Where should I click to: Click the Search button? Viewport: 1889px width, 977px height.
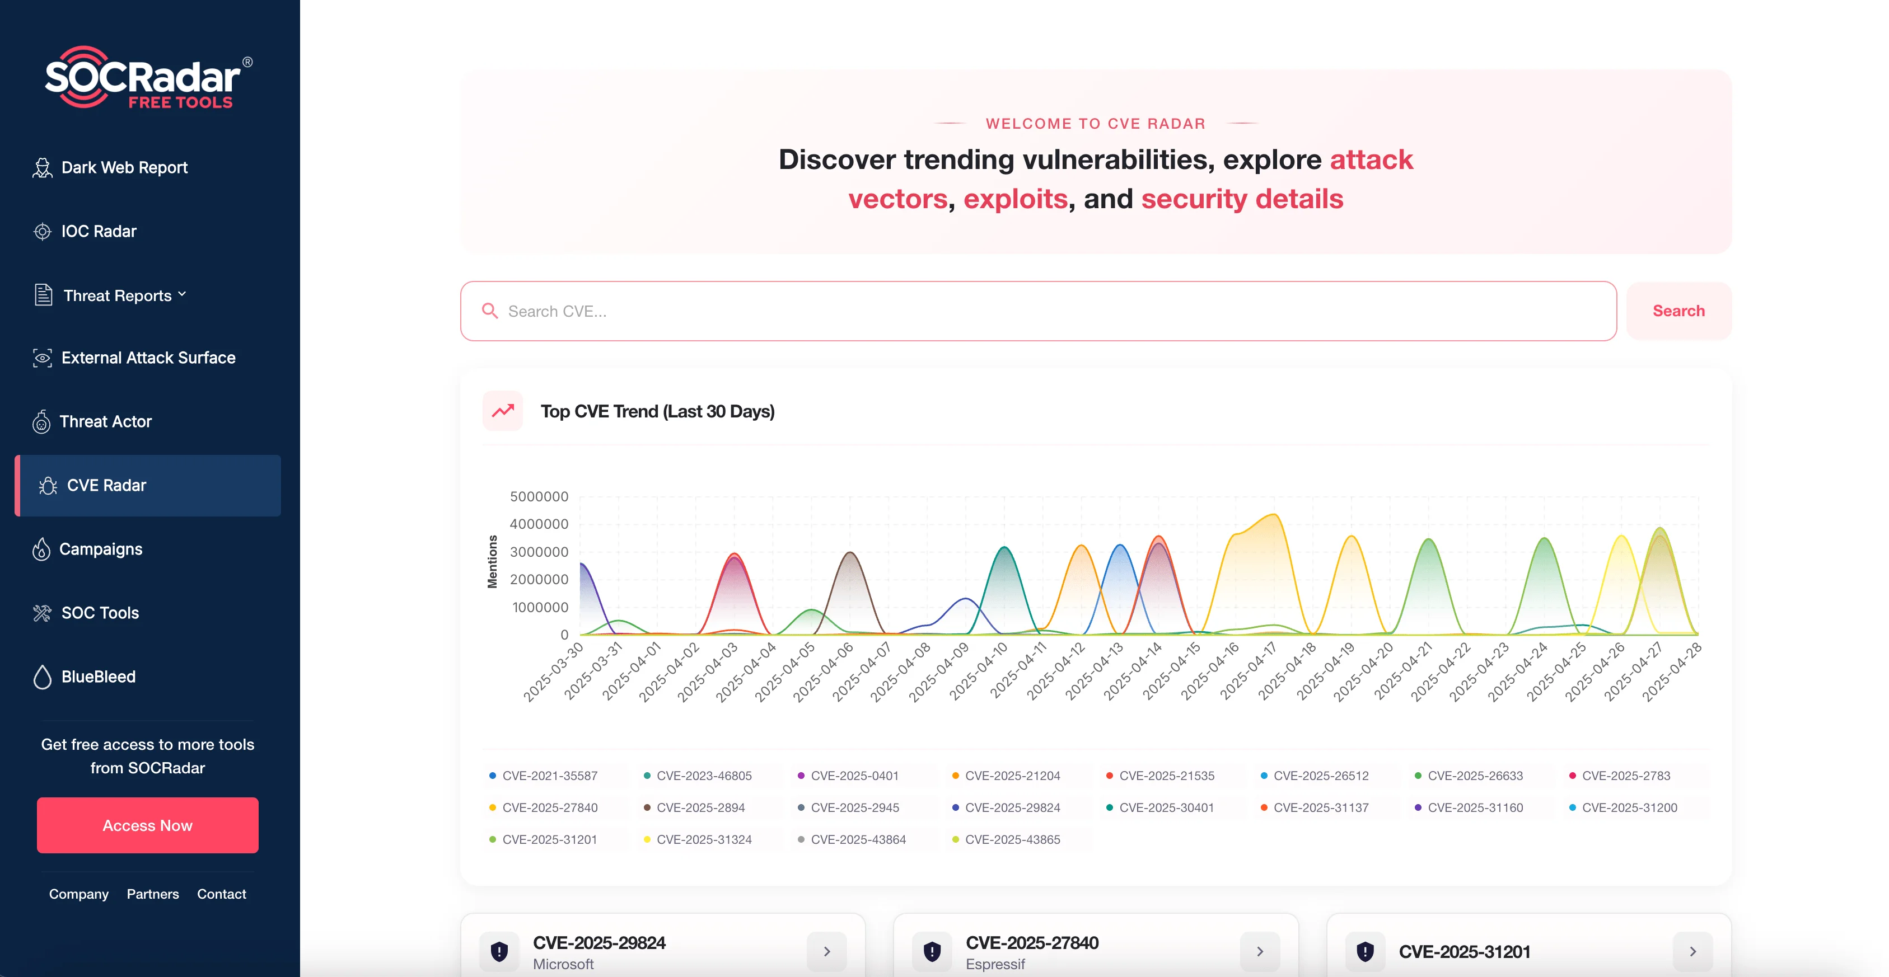coord(1678,311)
